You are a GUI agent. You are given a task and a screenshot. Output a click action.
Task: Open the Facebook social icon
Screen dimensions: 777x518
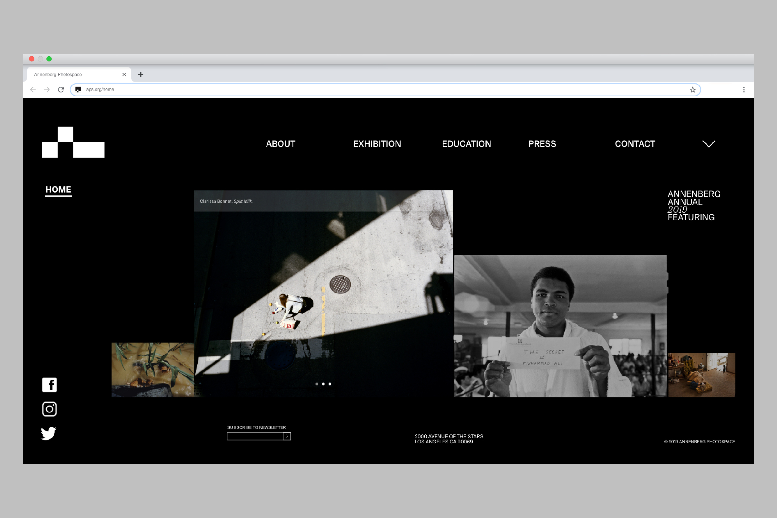pyautogui.click(x=49, y=385)
